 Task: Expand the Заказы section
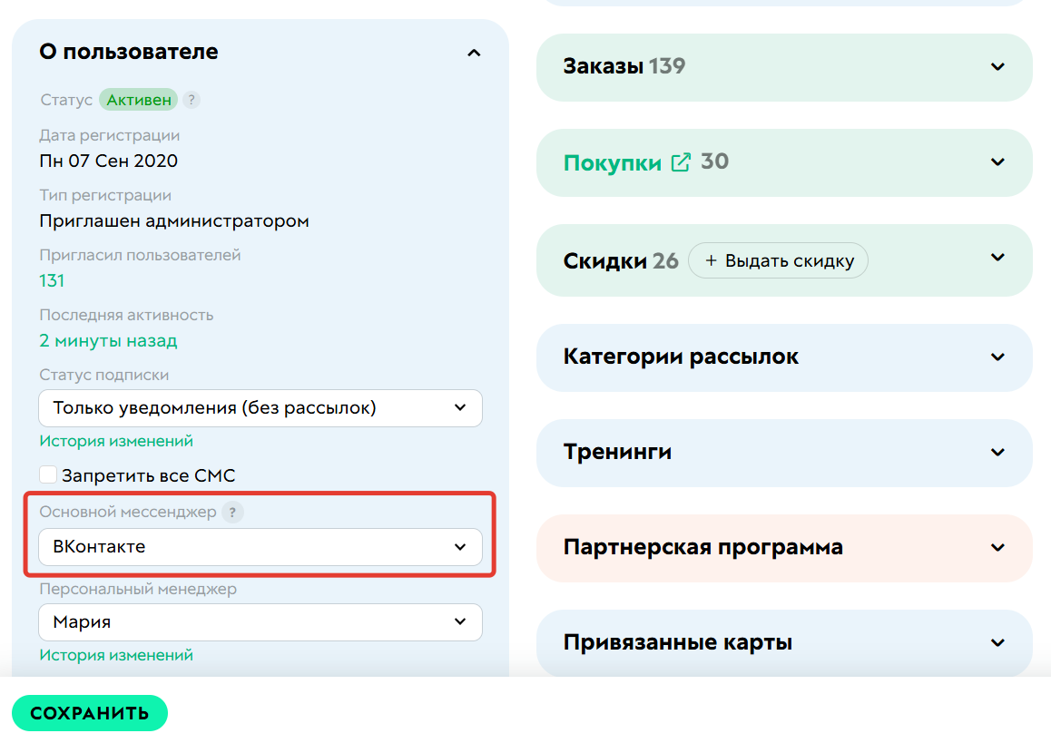click(x=997, y=67)
